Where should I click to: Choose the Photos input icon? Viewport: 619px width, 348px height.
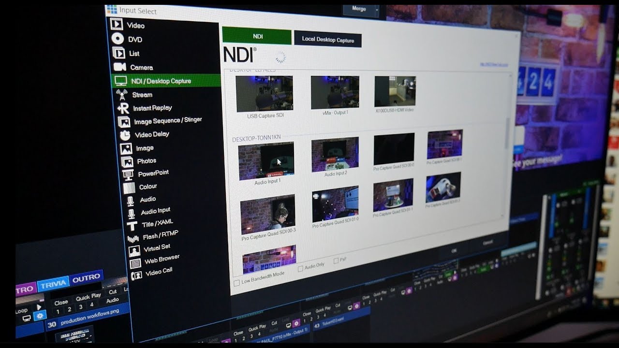click(127, 162)
